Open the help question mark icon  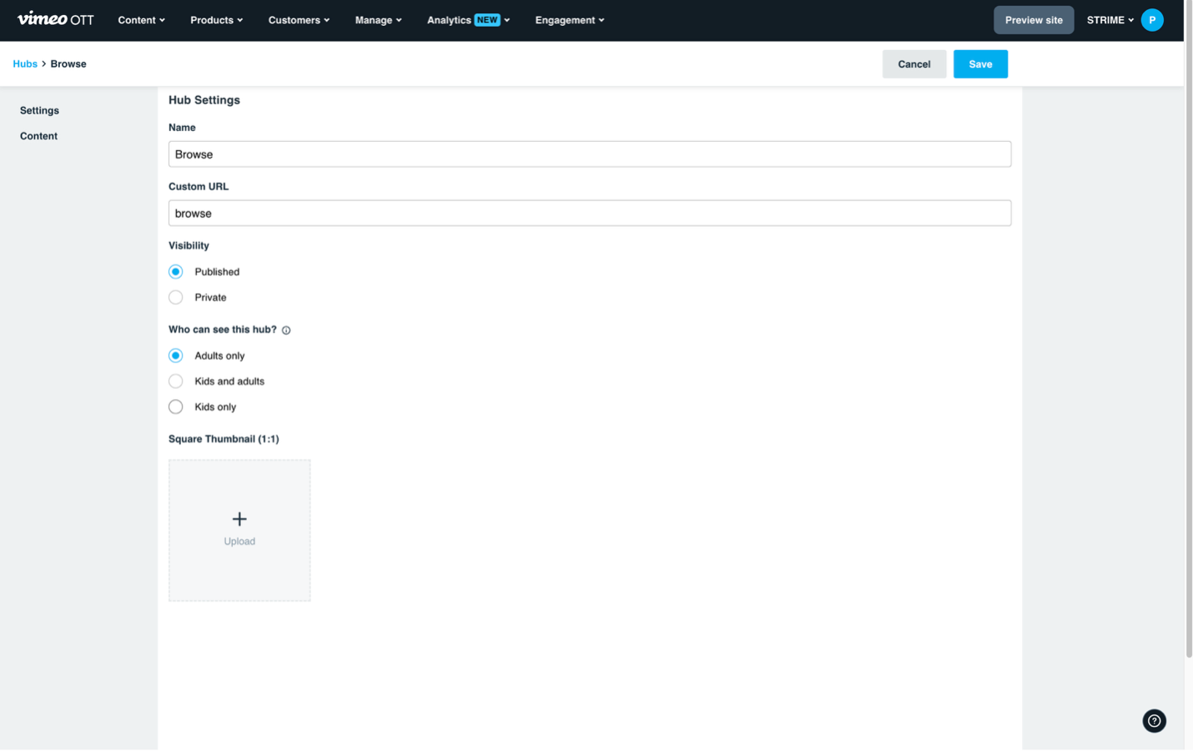tap(1154, 721)
